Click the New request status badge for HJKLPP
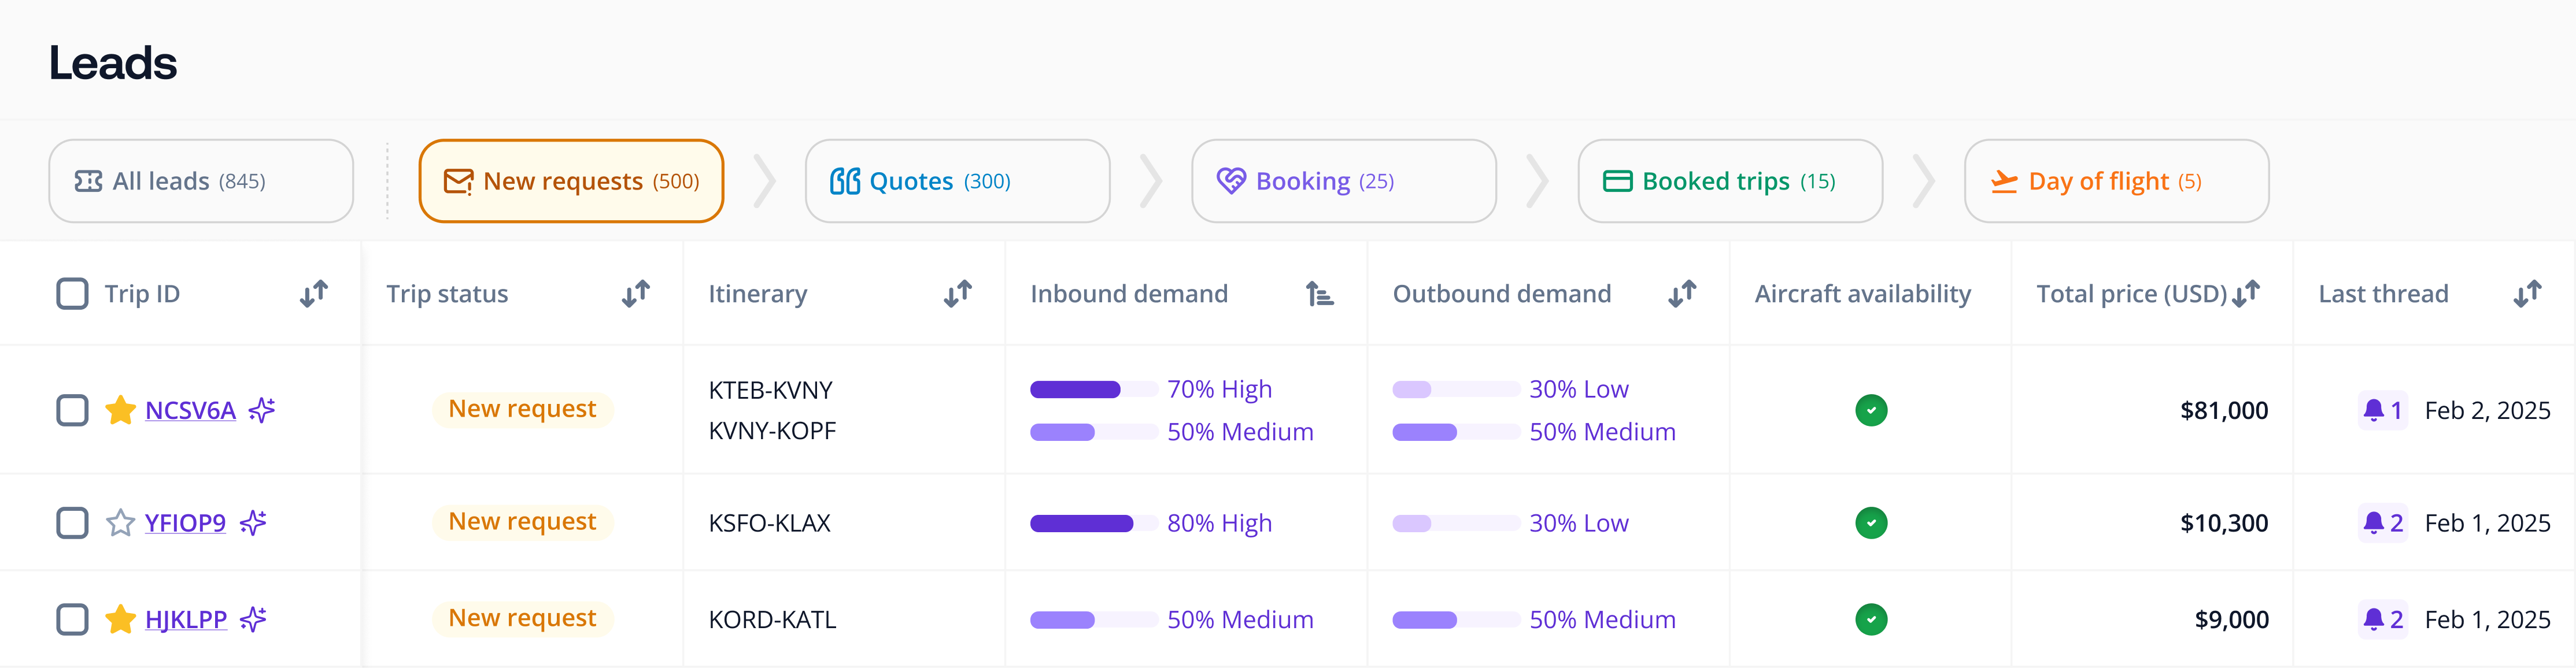The width and height of the screenshot is (2576, 668). click(x=522, y=618)
